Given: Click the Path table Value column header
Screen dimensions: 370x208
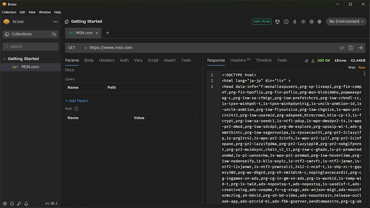Looking at the screenshot, I should [x=164, y=118].
